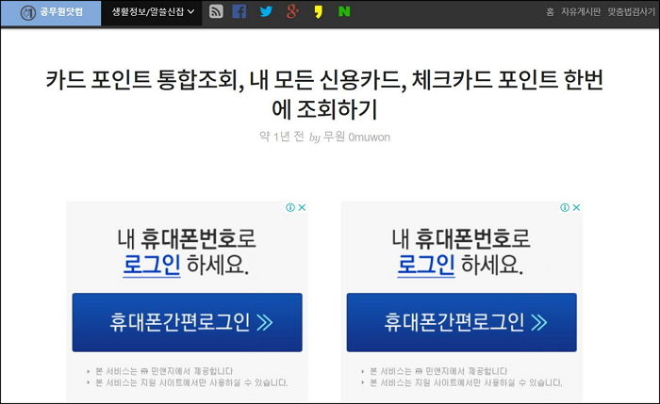Open the KakaoStory yellow icon

click(x=319, y=12)
